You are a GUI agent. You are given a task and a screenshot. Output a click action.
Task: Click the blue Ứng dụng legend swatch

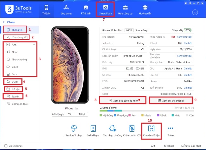(115, 116)
